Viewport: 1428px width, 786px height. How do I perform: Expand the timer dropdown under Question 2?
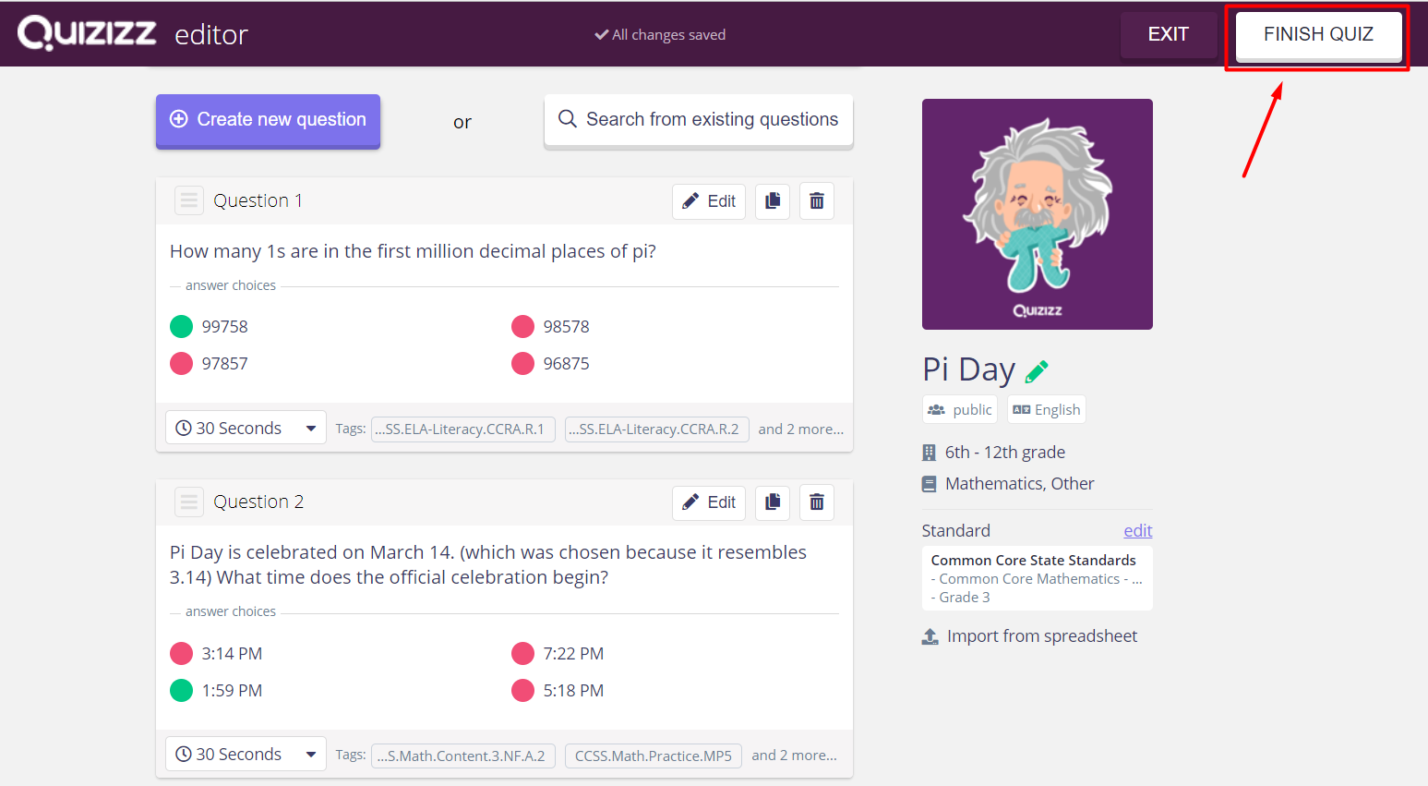pyautogui.click(x=245, y=754)
